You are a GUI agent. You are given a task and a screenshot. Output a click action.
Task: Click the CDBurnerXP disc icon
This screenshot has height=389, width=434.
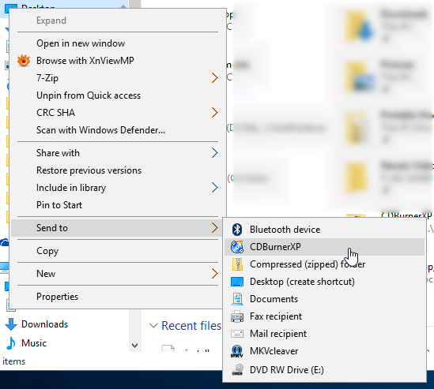coord(237,247)
